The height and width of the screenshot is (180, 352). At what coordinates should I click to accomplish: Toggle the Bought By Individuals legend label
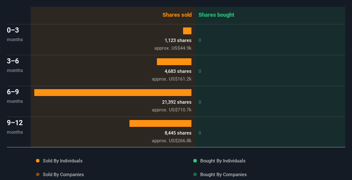[223, 161]
